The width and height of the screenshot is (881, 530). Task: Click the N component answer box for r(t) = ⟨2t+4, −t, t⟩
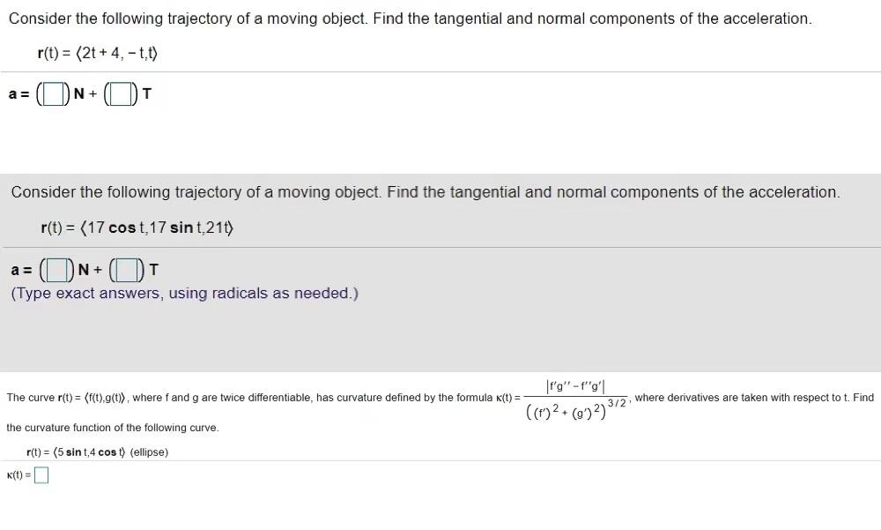click(52, 92)
